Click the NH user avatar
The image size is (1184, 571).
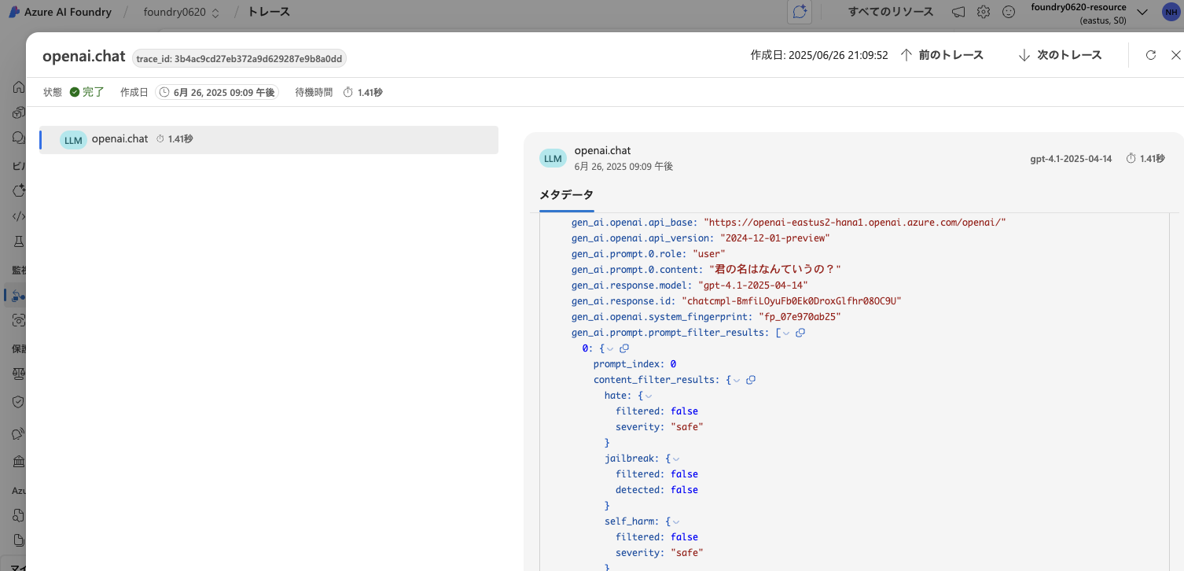click(1170, 12)
